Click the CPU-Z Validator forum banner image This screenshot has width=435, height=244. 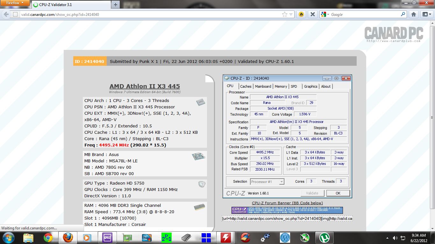point(287,210)
